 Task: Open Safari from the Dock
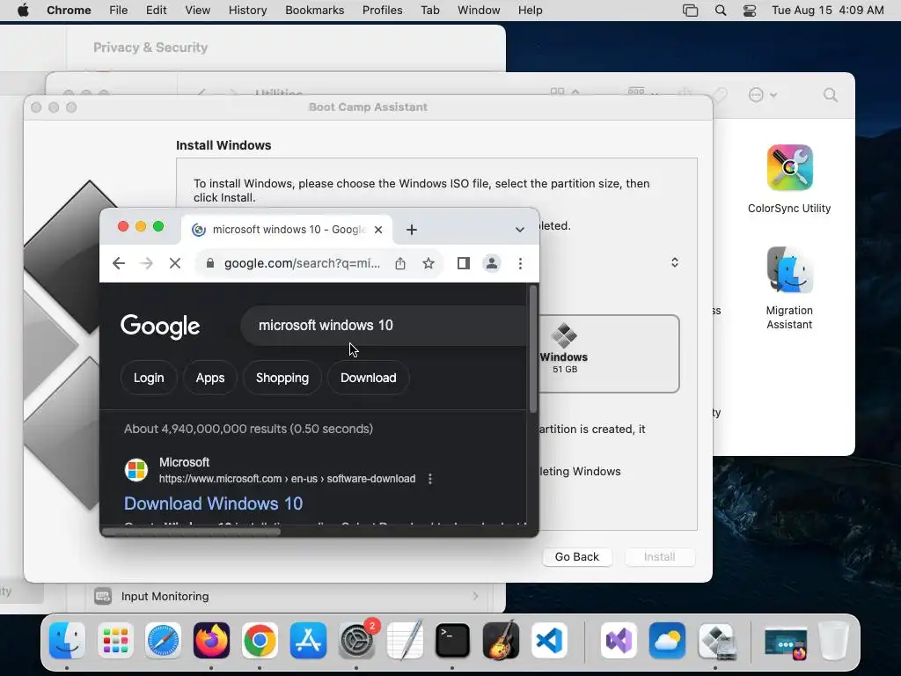coord(163,641)
